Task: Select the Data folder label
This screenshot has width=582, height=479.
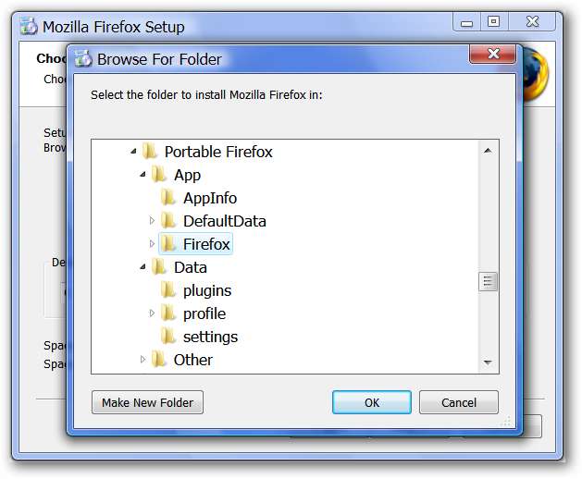Action: point(190,267)
